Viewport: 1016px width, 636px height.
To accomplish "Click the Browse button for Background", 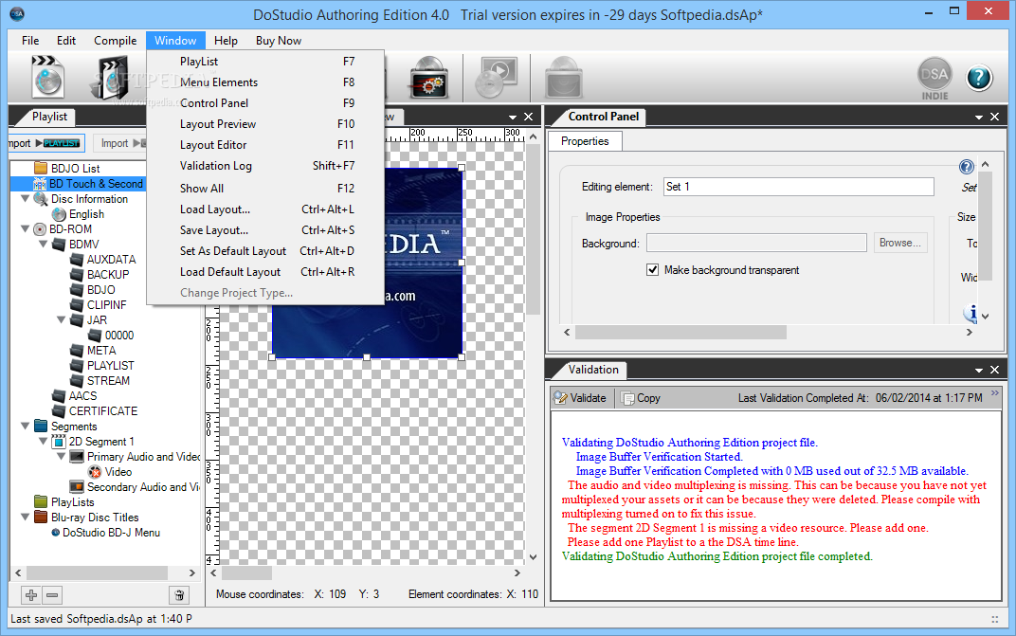I will (900, 243).
